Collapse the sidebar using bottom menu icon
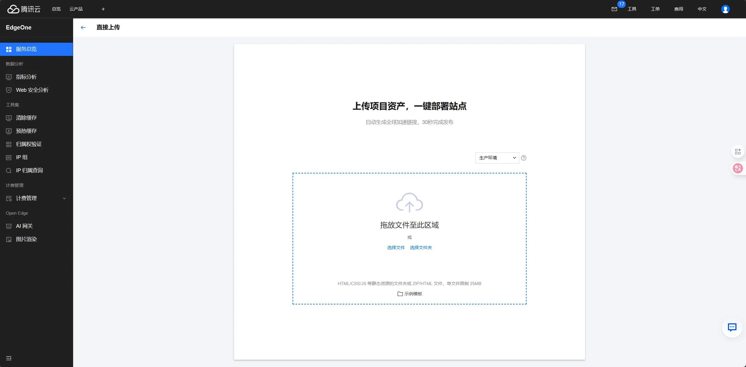This screenshot has height=367, width=746. point(9,358)
